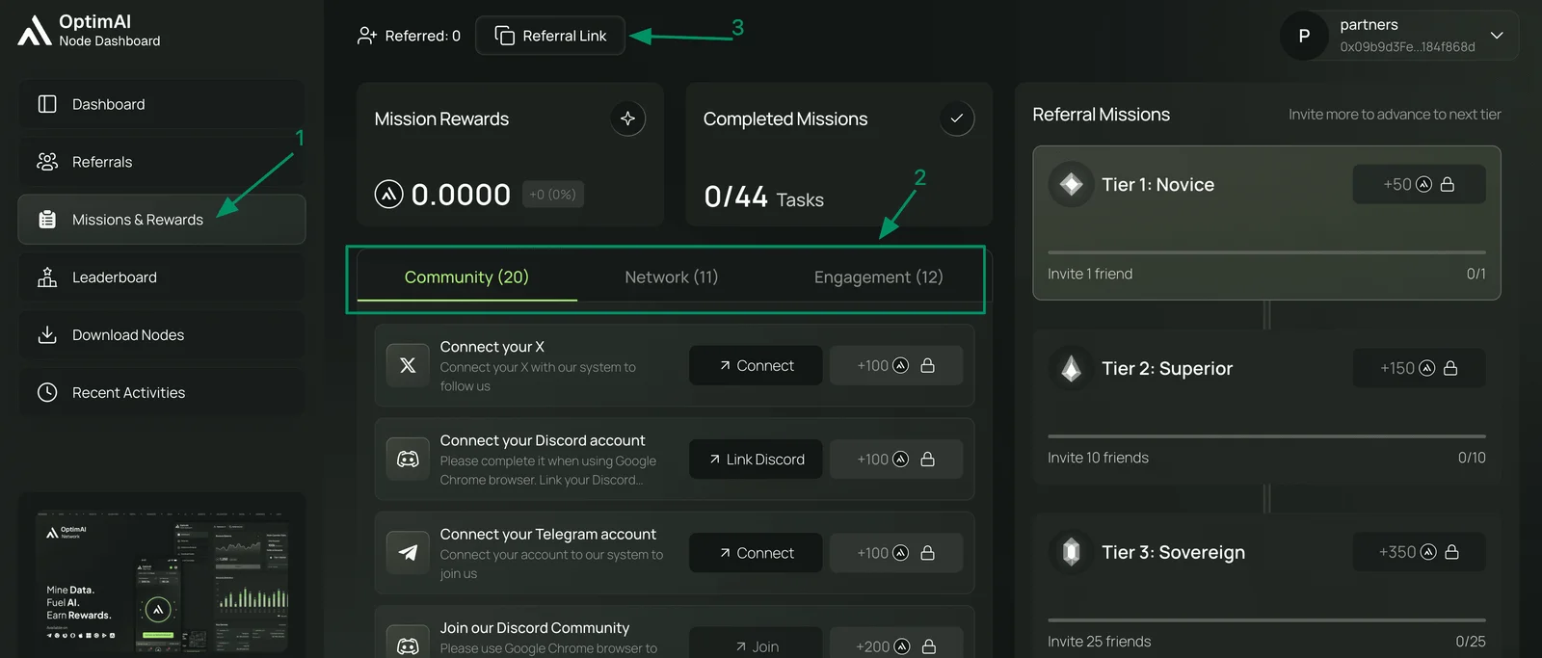Click Connect for the Telegram account mission
The height and width of the screenshot is (658, 1542).
(x=756, y=553)
